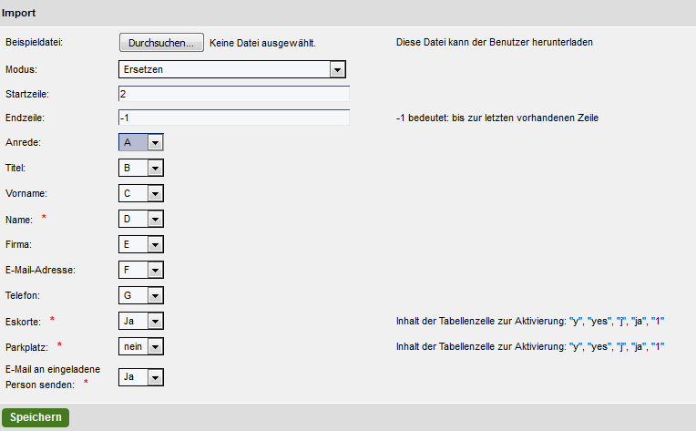Open the Modus dropdown showing Ersetzen

pos(232,69)
